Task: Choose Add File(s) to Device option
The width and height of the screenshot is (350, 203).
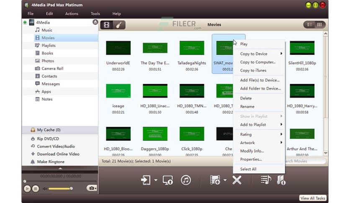Action: [259, 80]
